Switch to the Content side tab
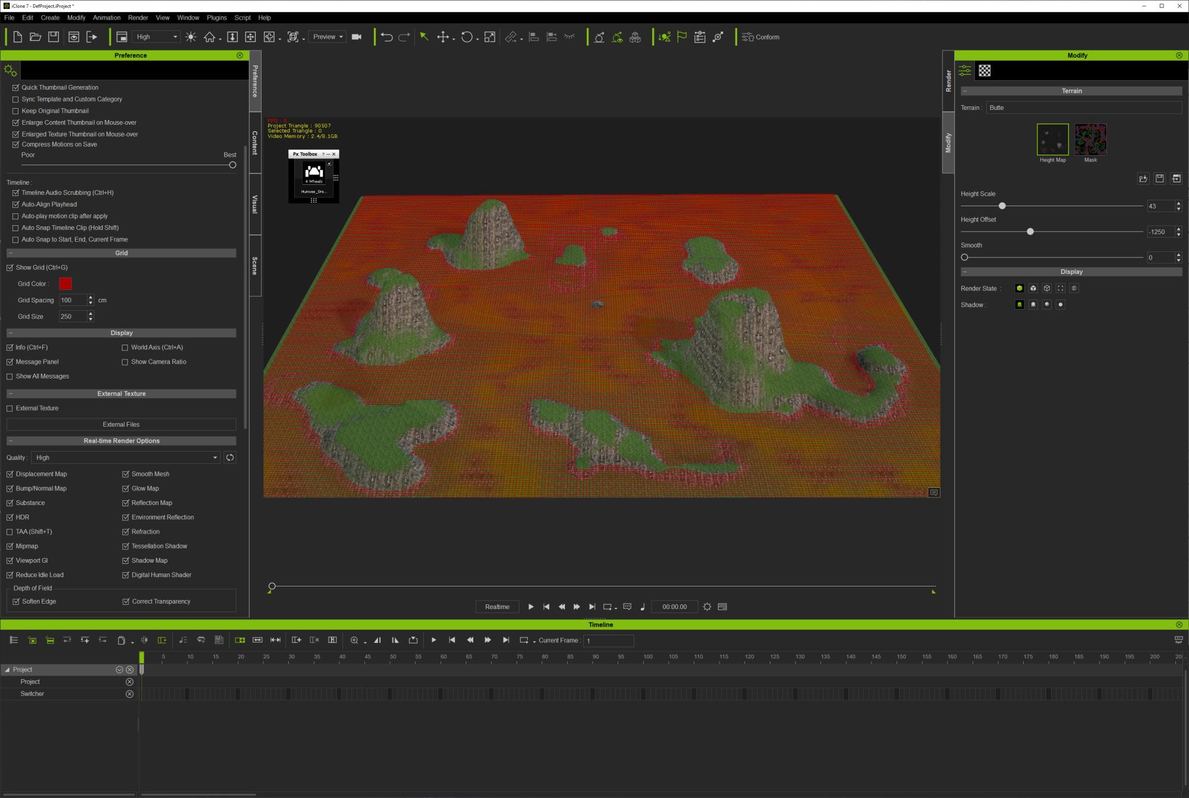Image resolution: width=1189 pixels, height=798 pixels. (x=255, y=143)
